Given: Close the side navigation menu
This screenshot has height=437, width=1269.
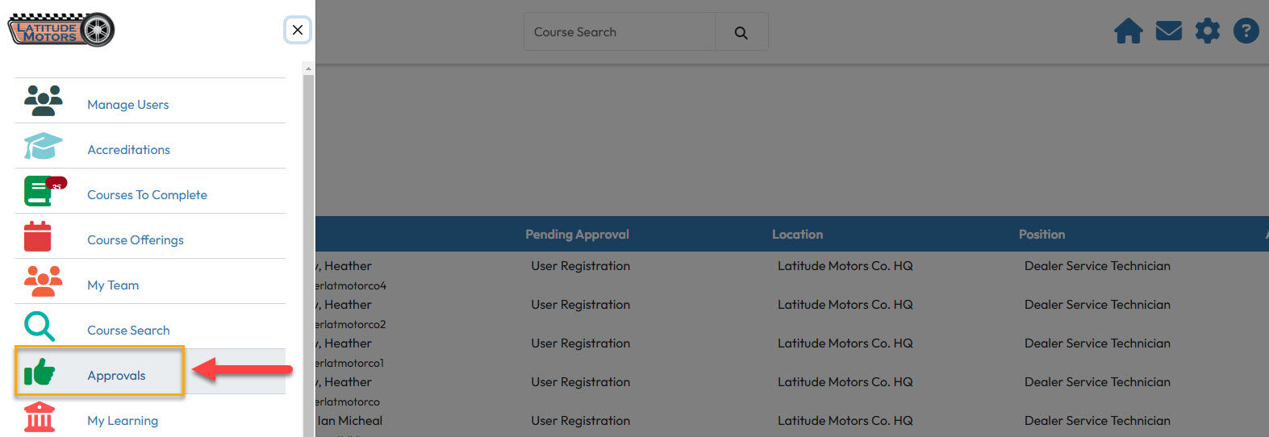Looking at the screenshot, I should tap(298, 30).
